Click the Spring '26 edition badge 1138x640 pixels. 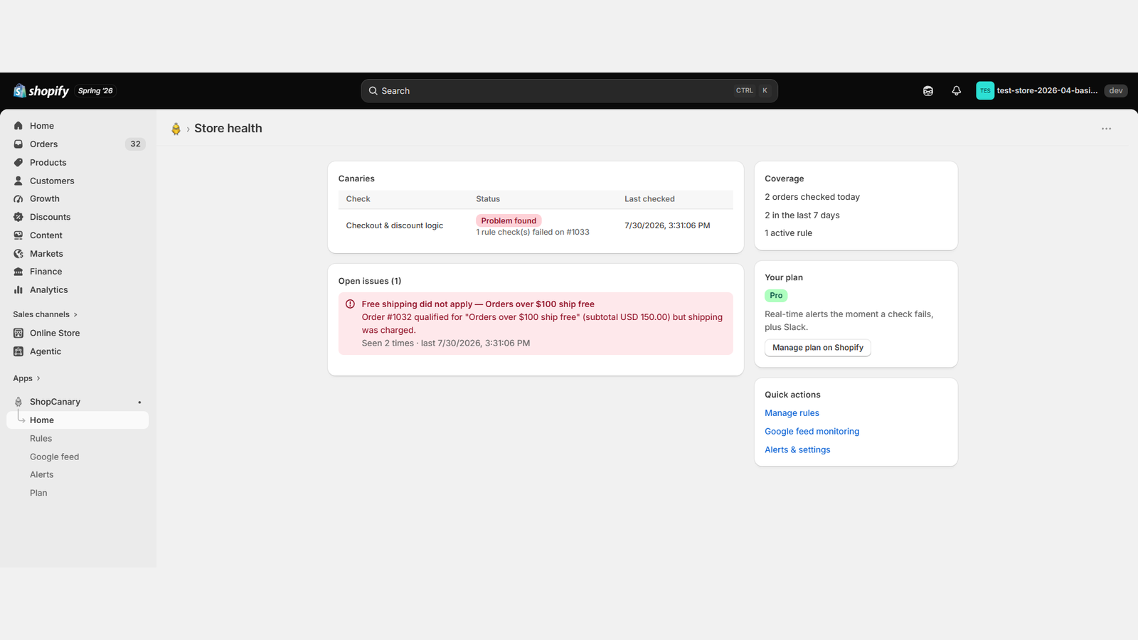tap(95, 91)
